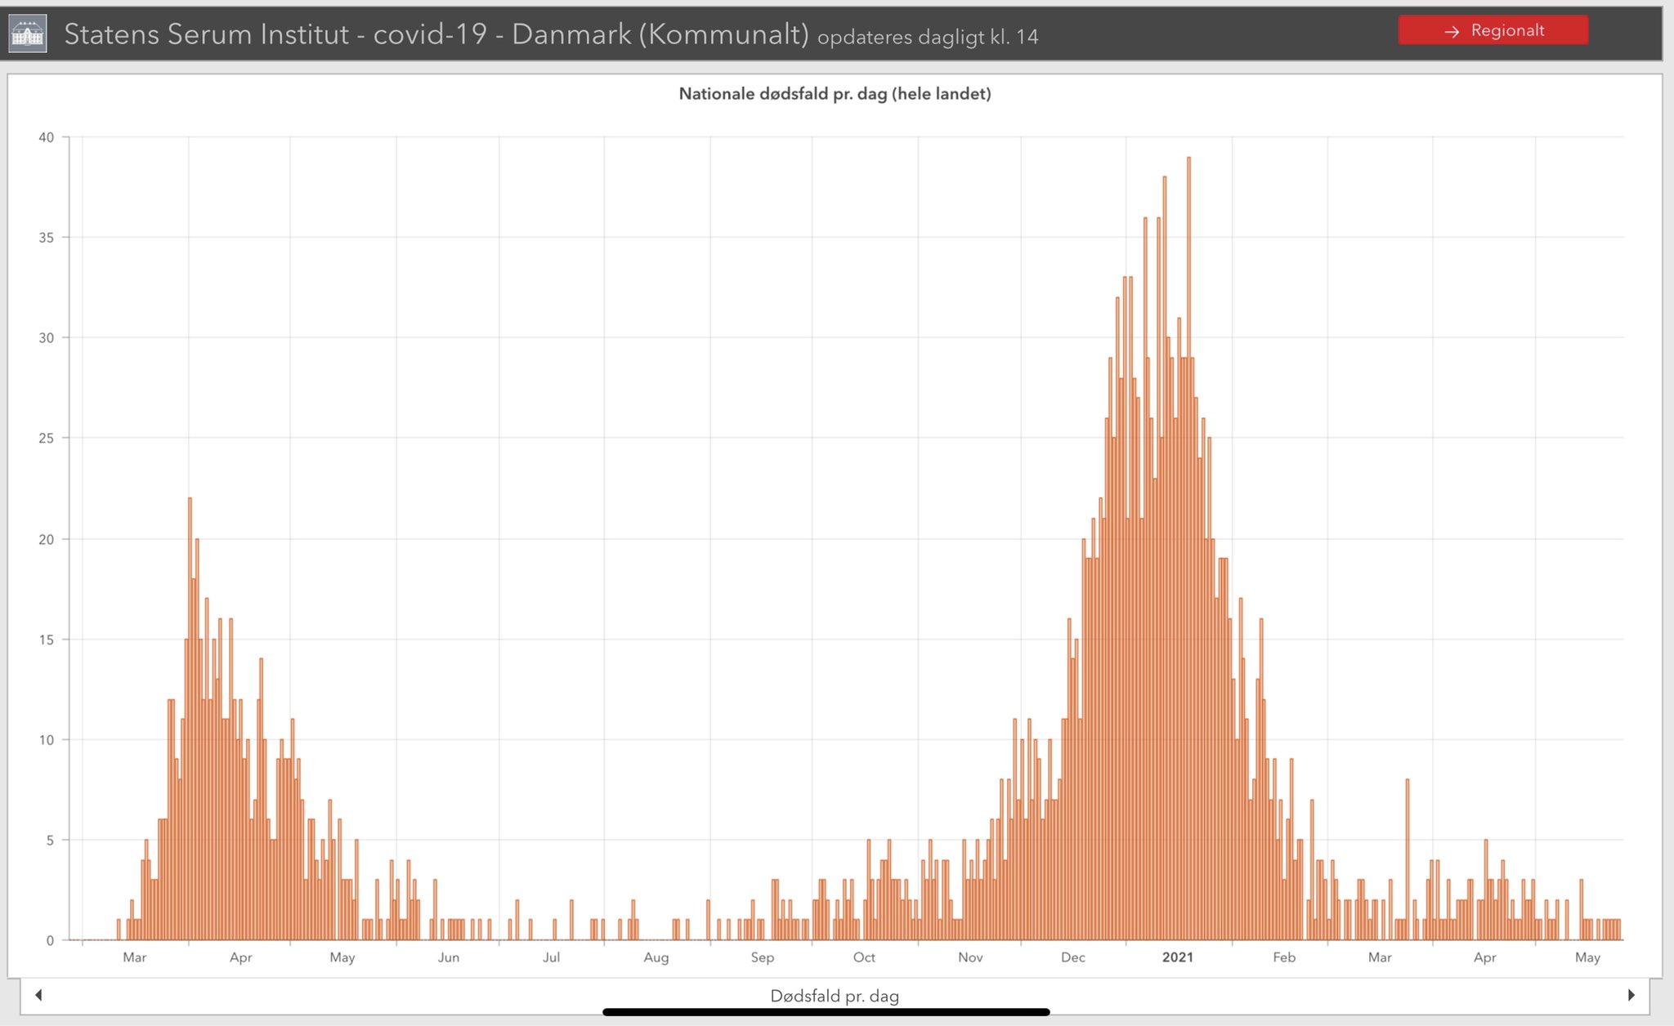The width and height of the screenshot is (1674, 1026).
Task: Click the 'opdateres dagligt kl. 14' subtitle
Action: click(x=928, y=37)
